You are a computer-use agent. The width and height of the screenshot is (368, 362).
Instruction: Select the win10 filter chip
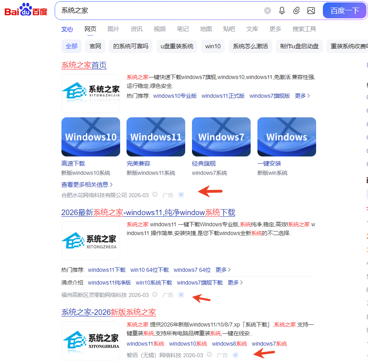pyautogui.click(x=213, y=46)
